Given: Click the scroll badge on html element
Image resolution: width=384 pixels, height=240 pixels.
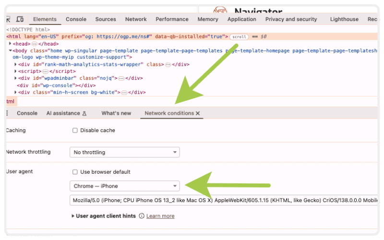Looking at the screenshot, I should pos(239,37).
